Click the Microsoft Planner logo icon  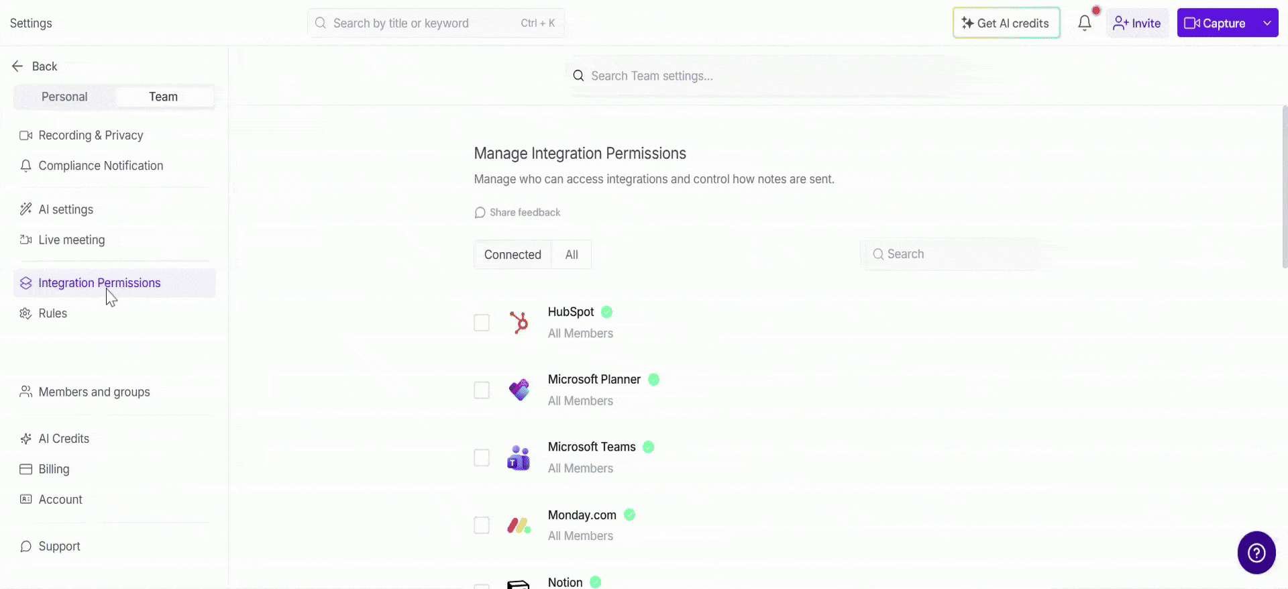[519, 390]
